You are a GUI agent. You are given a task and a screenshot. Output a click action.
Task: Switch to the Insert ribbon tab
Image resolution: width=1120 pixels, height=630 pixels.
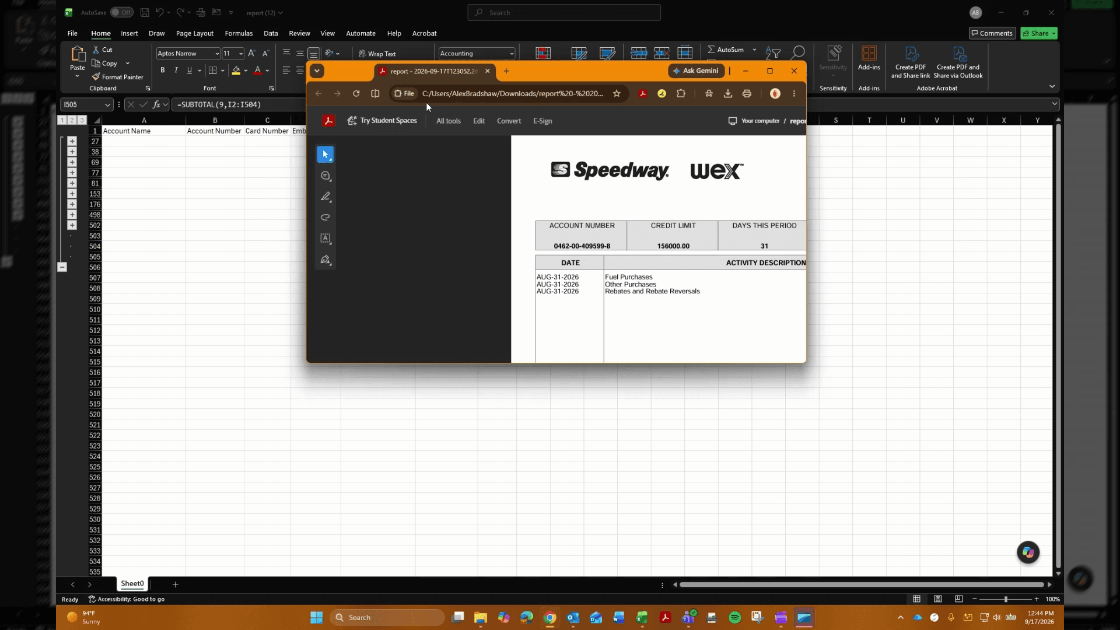point(129,33)
